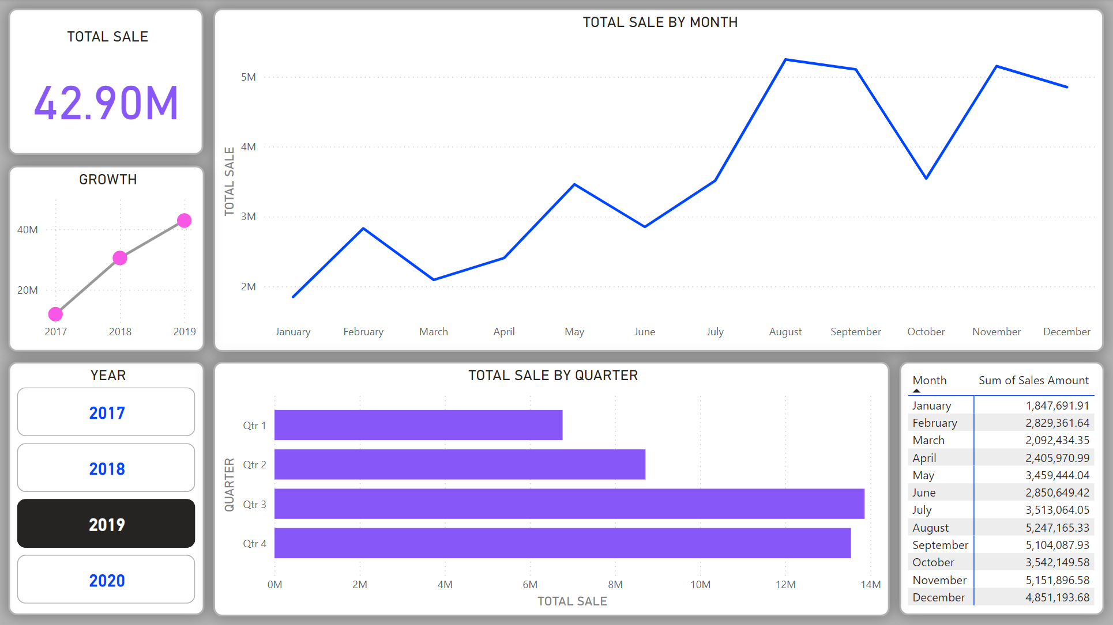Click the 2017 pink marker in Growth chart
The width and height of the screenshot is (1113, 625).
coord(55,314)
